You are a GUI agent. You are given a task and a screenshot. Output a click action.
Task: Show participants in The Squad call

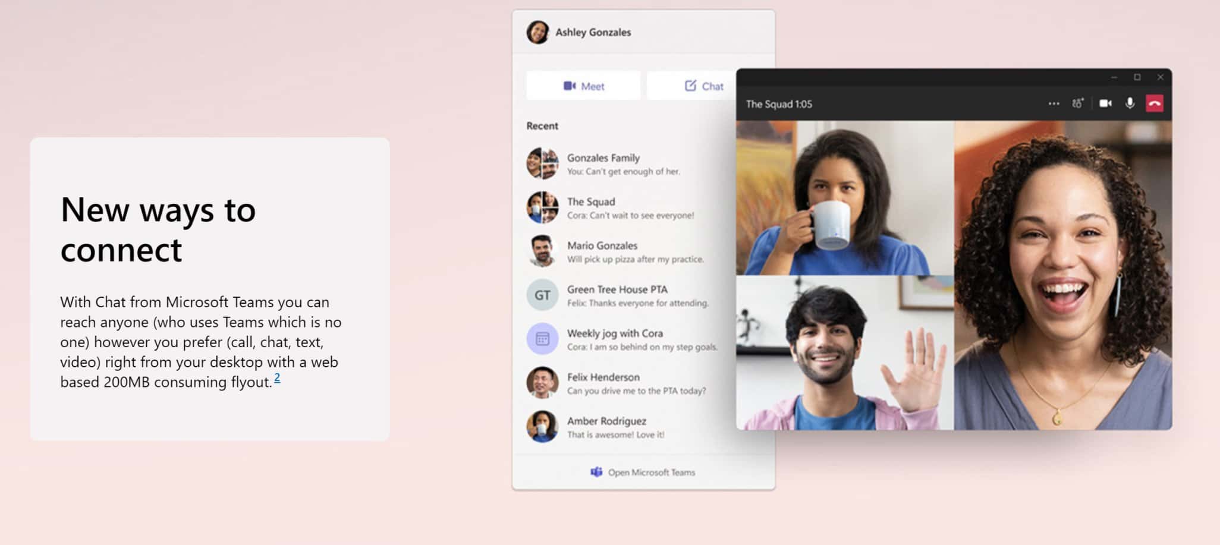click(1078, 104)
